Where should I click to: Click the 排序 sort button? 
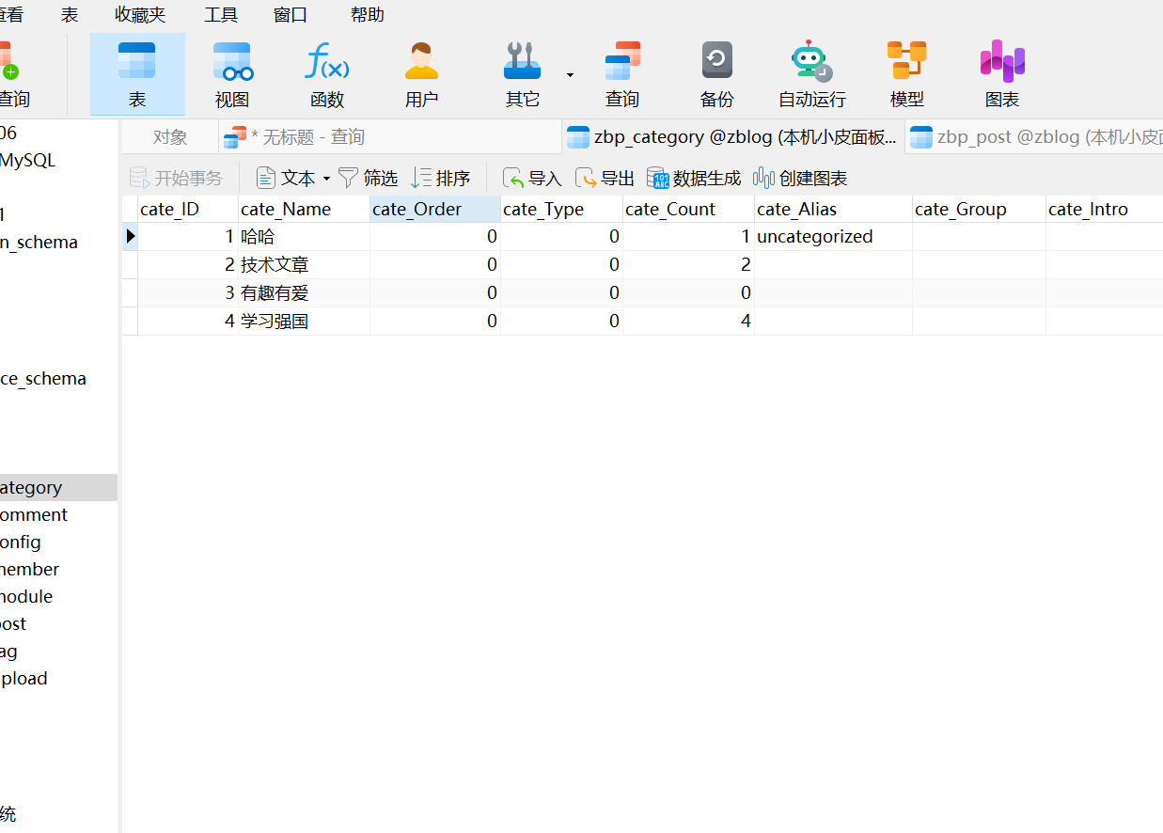point(441,178)
